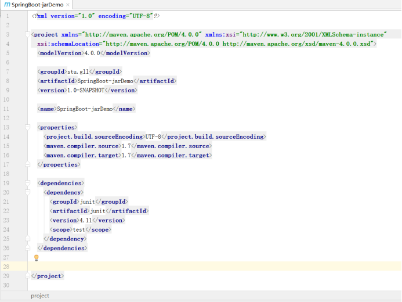Click the xml declaration text on line 1
Screen dimensions: 402x302
96,16
